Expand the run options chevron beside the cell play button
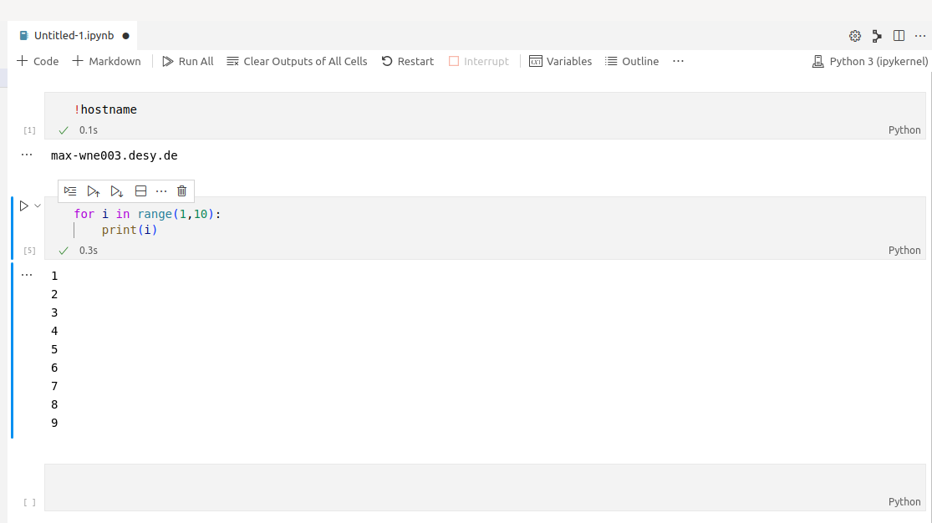 click(38, 206)
